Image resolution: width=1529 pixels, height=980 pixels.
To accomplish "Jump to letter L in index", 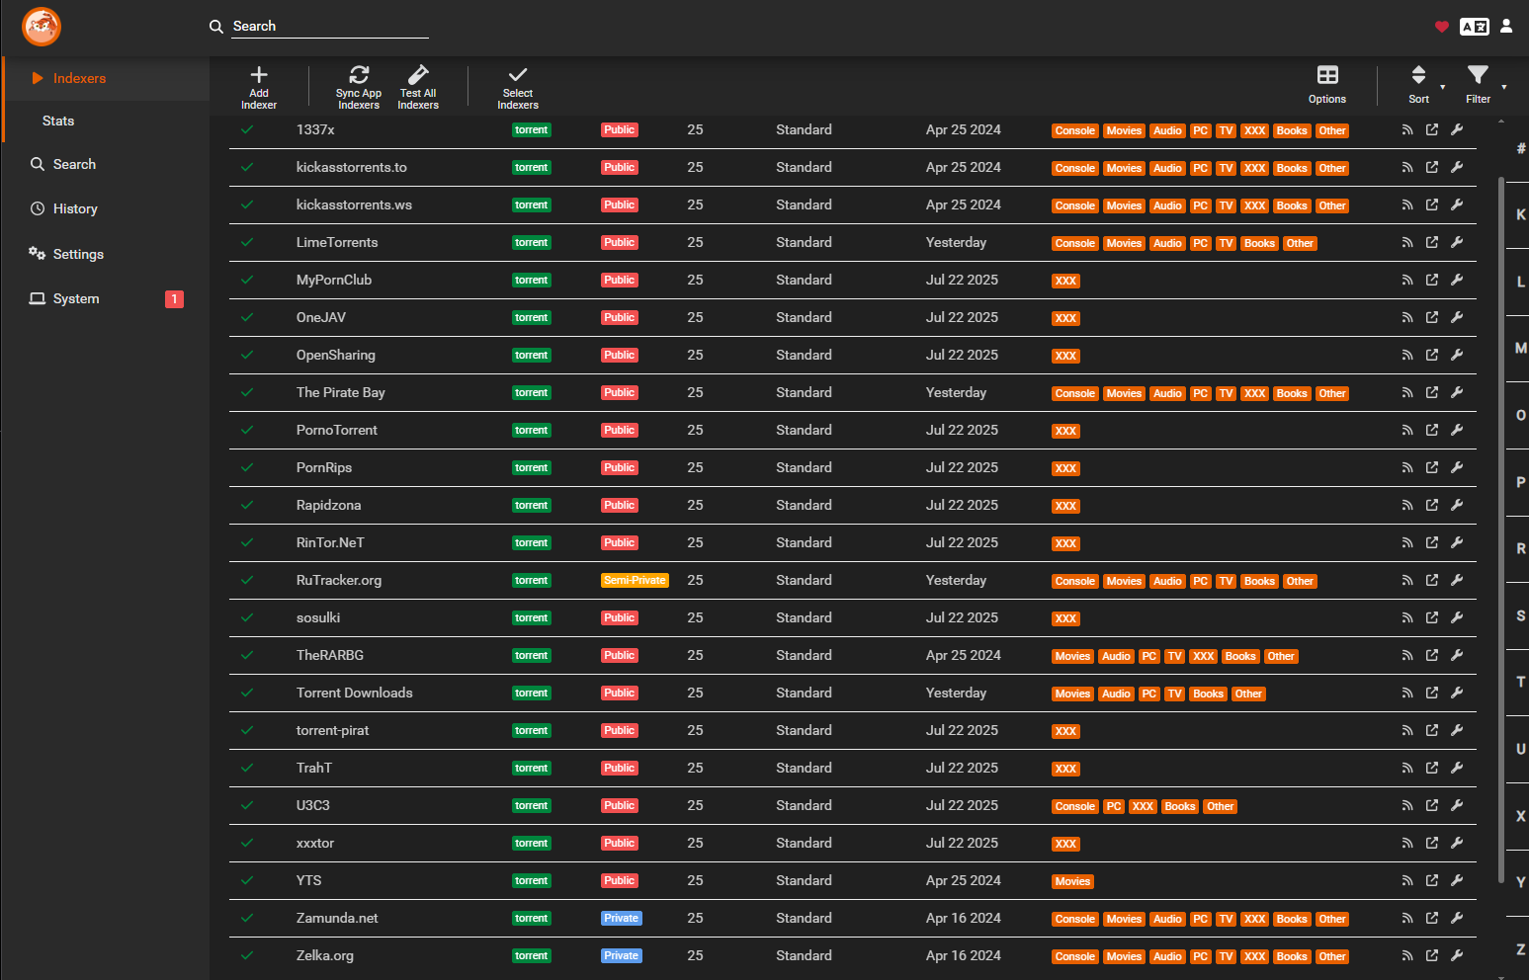I will point(1520,282).
